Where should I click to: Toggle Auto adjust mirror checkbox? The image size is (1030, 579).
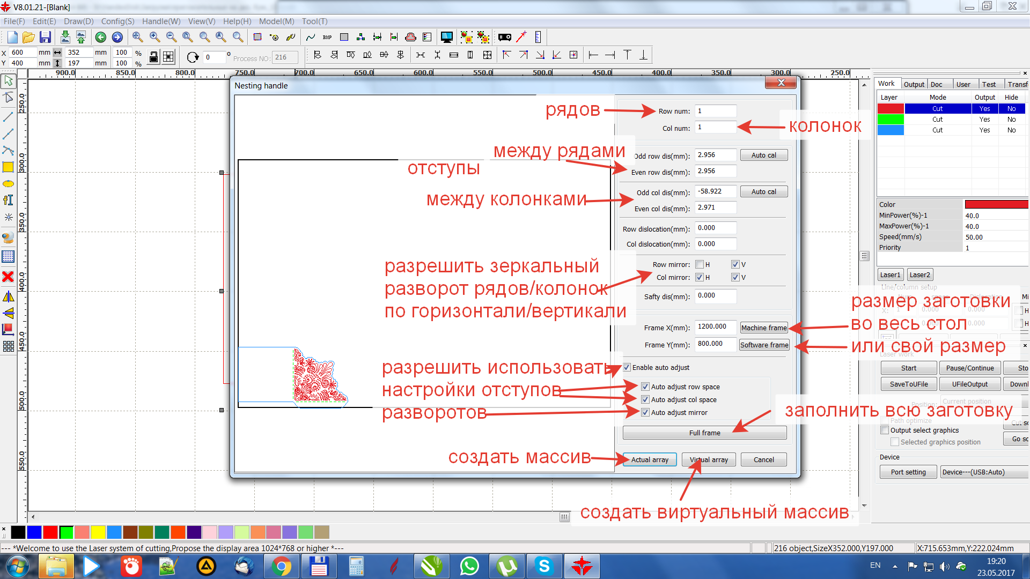(645, 412)
